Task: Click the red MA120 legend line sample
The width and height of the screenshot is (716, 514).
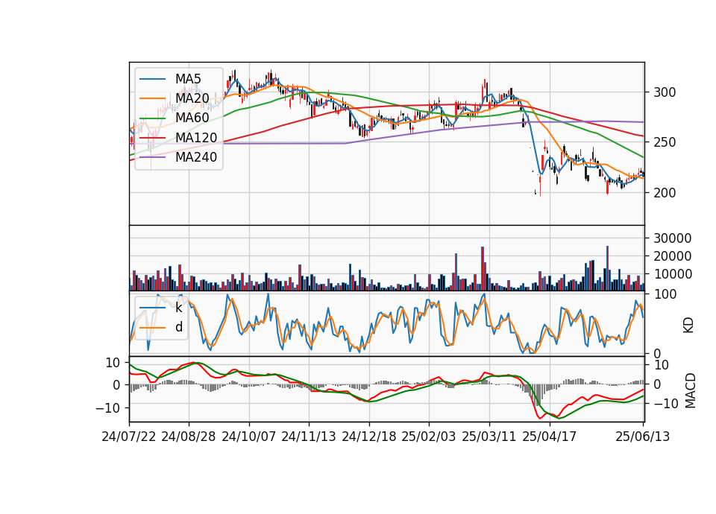Action: click(x=152, y=138)
